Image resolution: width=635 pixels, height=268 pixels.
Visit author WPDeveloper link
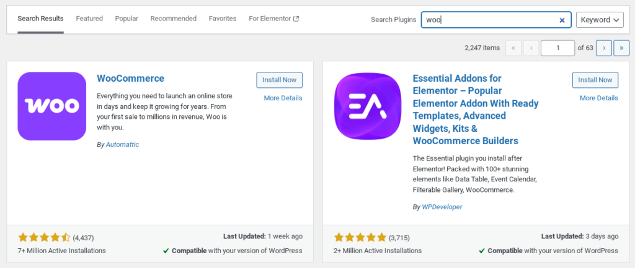point(442,207)
